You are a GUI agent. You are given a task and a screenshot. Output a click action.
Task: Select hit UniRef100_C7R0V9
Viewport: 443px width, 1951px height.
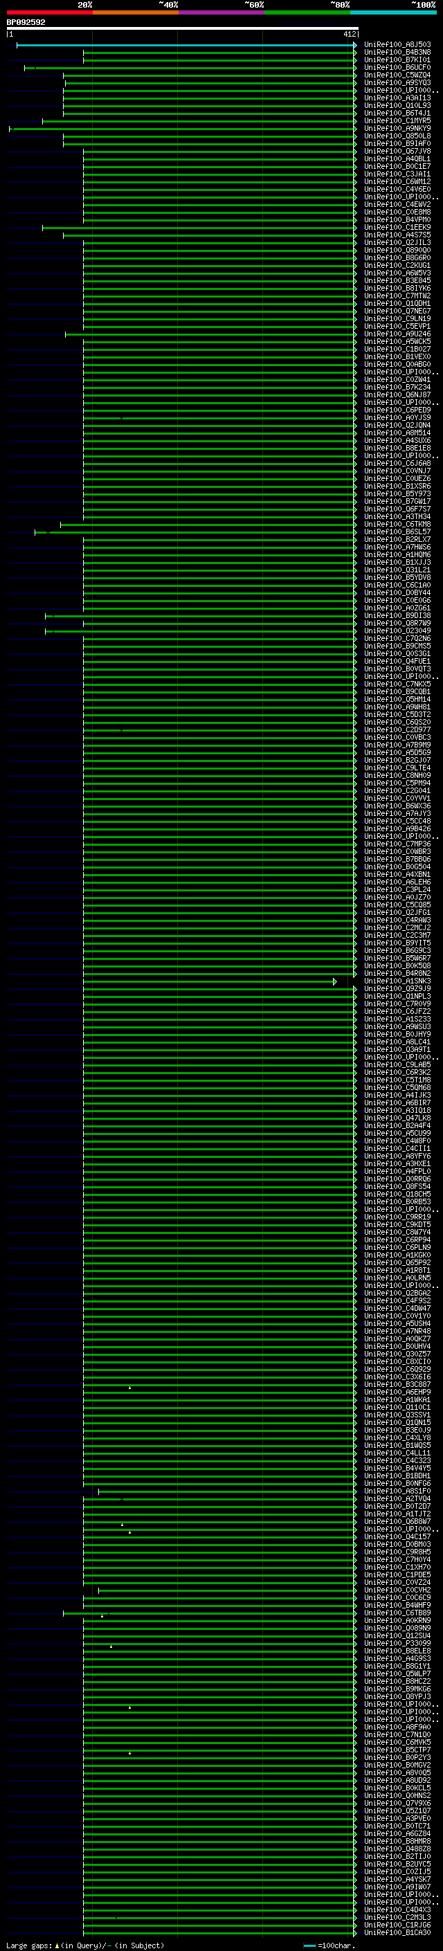click(397, 1004)
